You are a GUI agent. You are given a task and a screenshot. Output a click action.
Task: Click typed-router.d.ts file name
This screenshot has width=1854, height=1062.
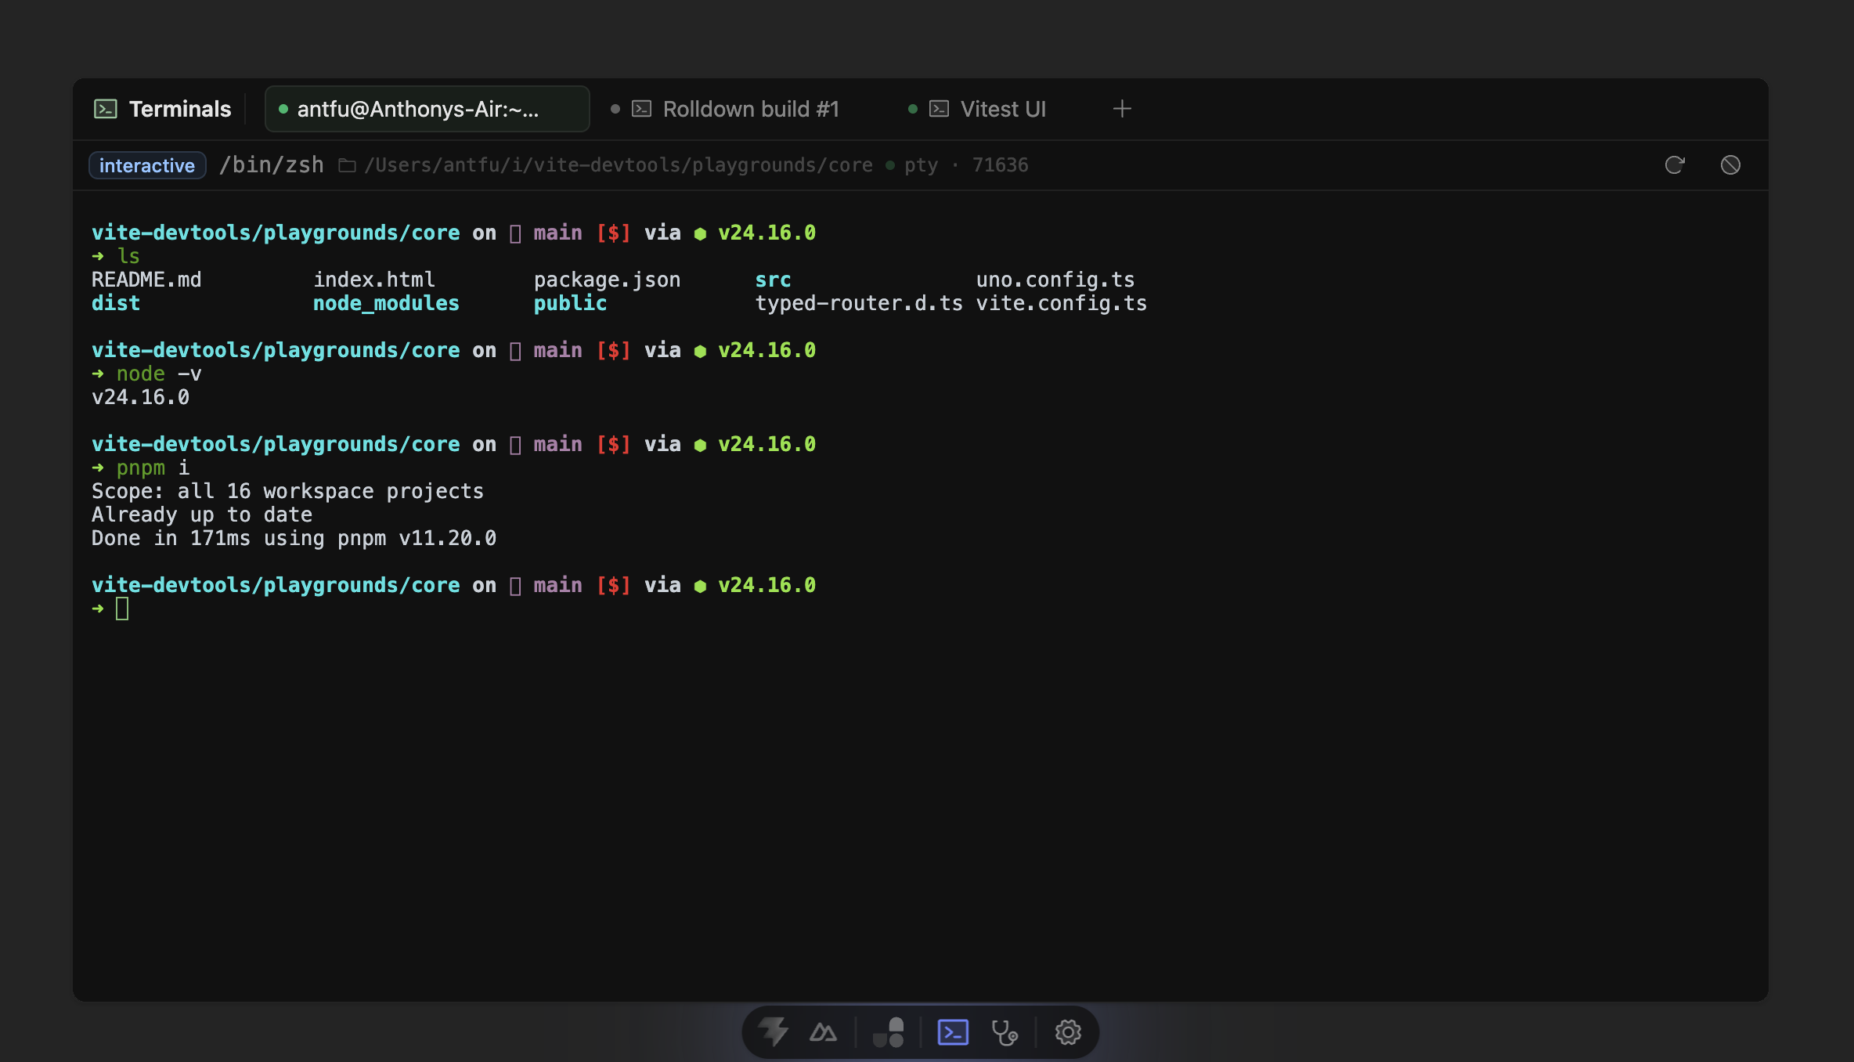(x=859, y=303)
